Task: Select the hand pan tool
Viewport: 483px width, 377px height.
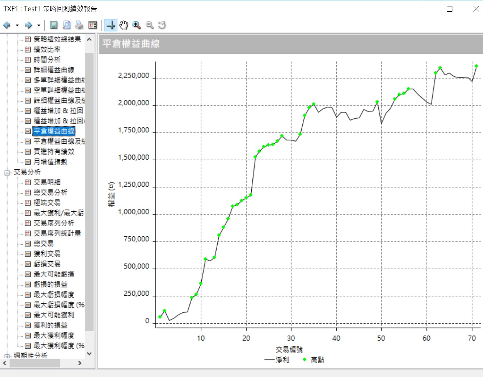Action: (x=124, y=25)
